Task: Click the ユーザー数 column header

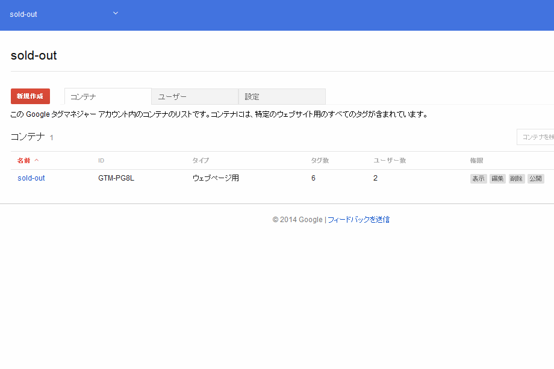Action: click(x=390, y=161)
